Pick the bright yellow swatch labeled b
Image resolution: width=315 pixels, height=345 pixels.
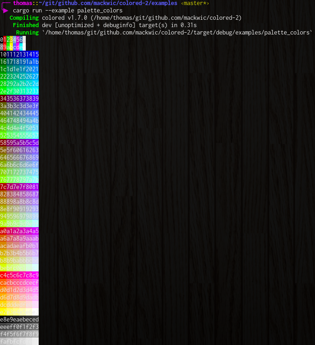[x=11, y=47]
